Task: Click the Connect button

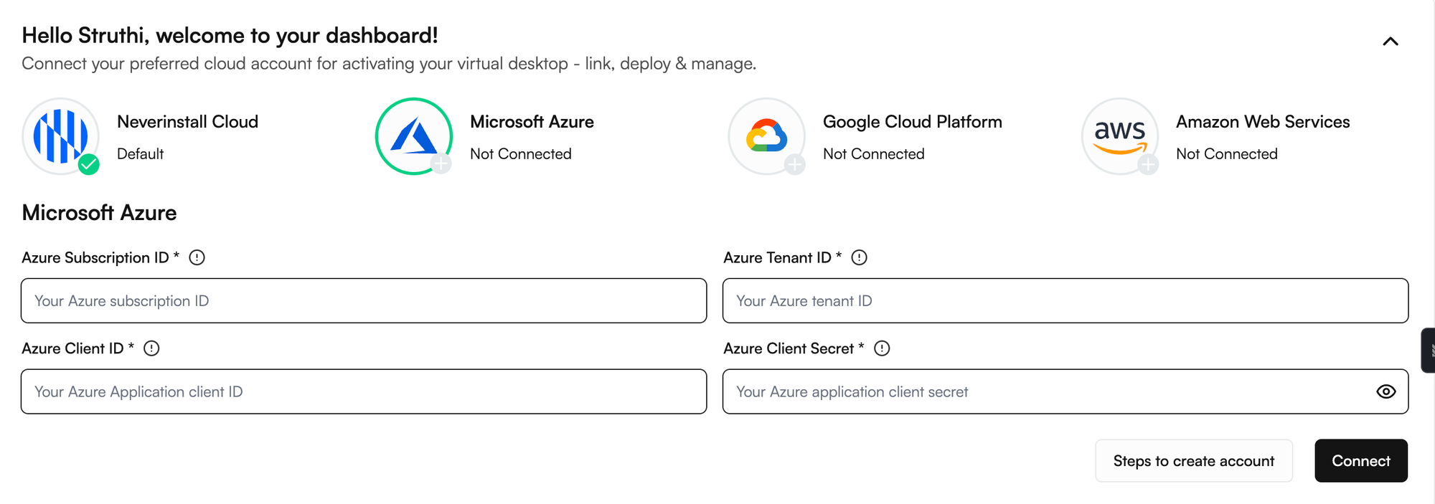Action: click(1360, 461)
